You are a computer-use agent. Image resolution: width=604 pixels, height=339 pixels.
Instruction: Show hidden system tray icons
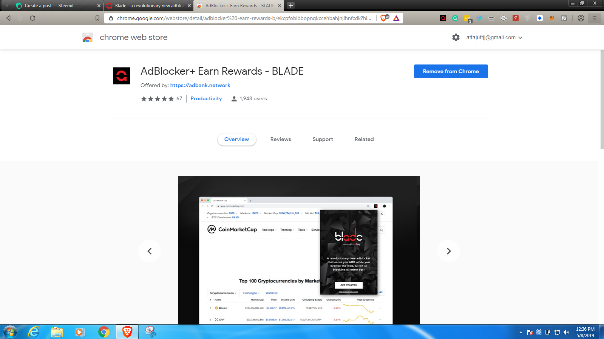pos(521,332)
